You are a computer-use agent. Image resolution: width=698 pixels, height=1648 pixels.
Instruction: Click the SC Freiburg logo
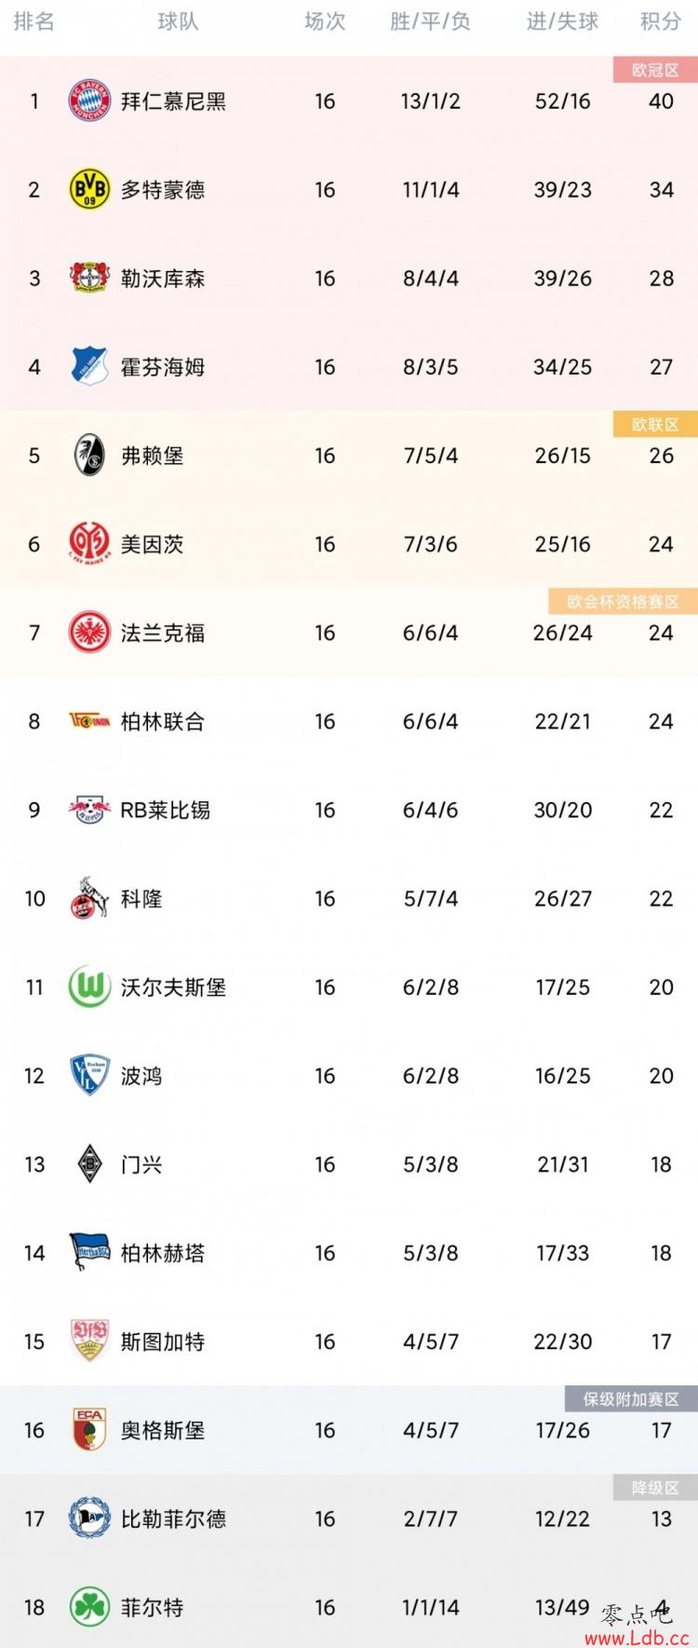(89, 455)
